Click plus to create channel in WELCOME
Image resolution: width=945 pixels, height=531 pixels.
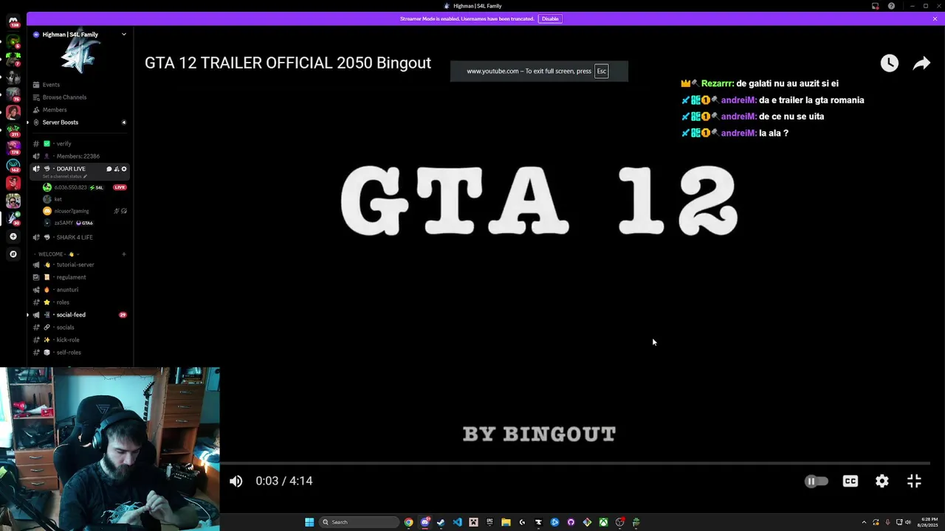point(123,254)
